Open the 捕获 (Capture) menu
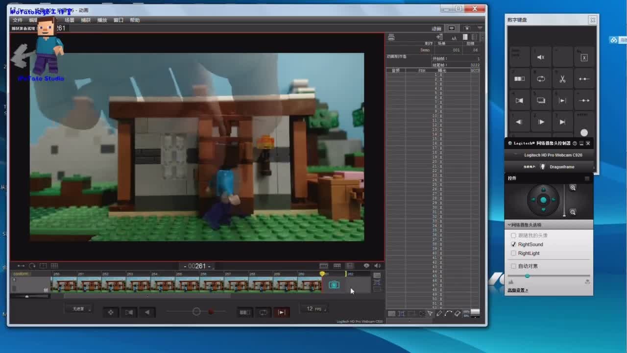The height and width of the screenshot is (353, 627). [x=86, y=20]
